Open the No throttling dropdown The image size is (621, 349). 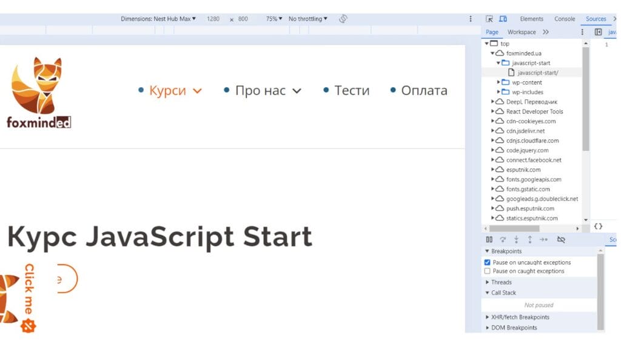point(307,19)
